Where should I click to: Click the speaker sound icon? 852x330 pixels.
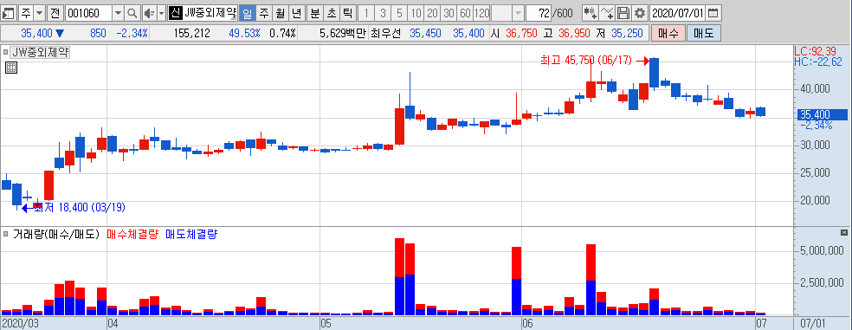pyautogui.click(x=149, y=12)
